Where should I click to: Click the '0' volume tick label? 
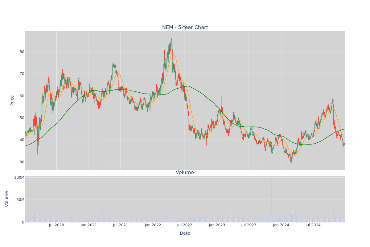coord(23,222)
